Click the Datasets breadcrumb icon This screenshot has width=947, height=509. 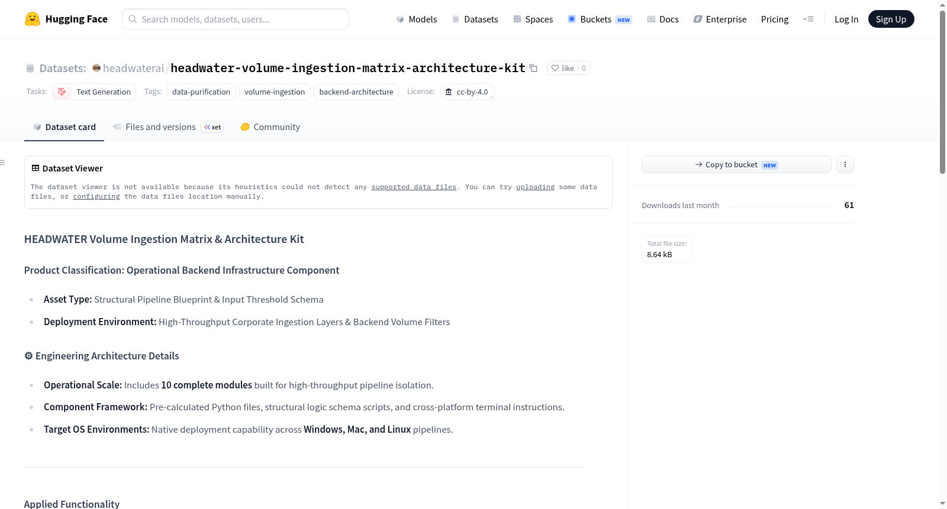[x=30, y=68]
